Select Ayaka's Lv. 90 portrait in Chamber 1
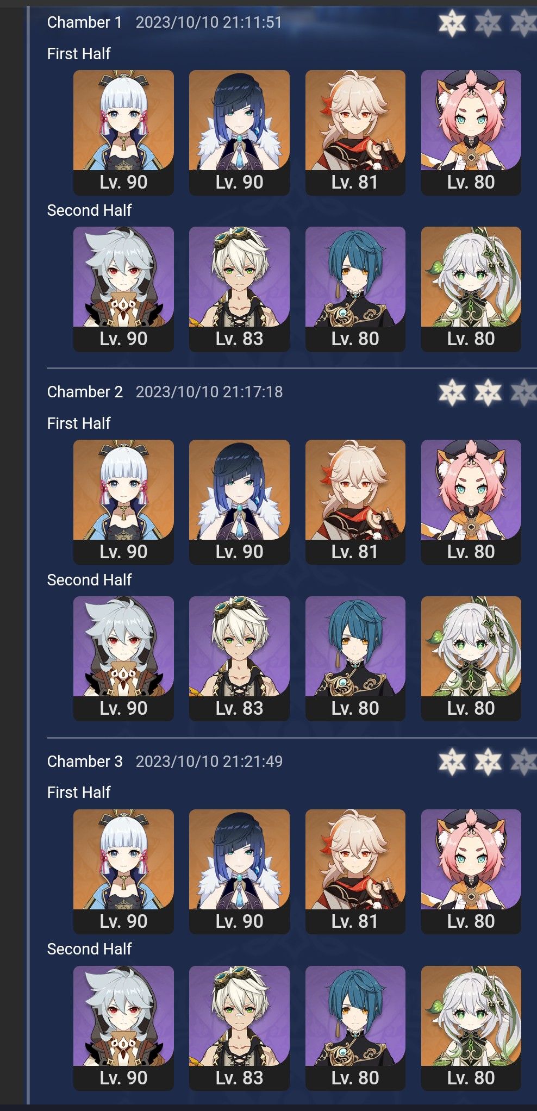The image size is (537, 1111). click(123, 133)
